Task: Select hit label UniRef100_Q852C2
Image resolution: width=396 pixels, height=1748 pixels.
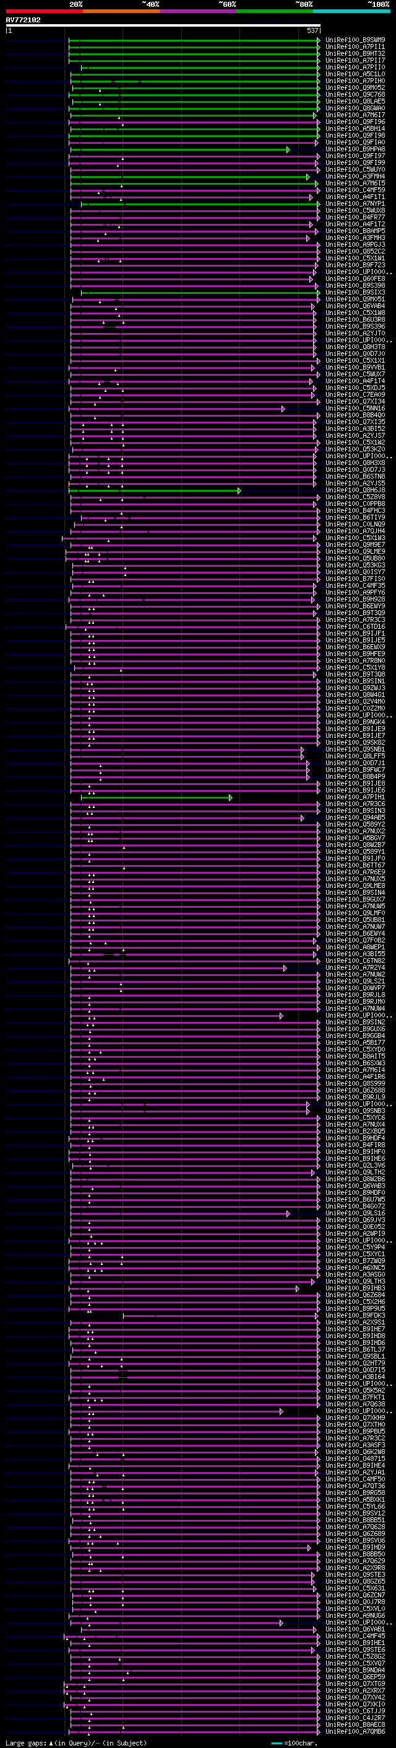Action: coord(355,251)
